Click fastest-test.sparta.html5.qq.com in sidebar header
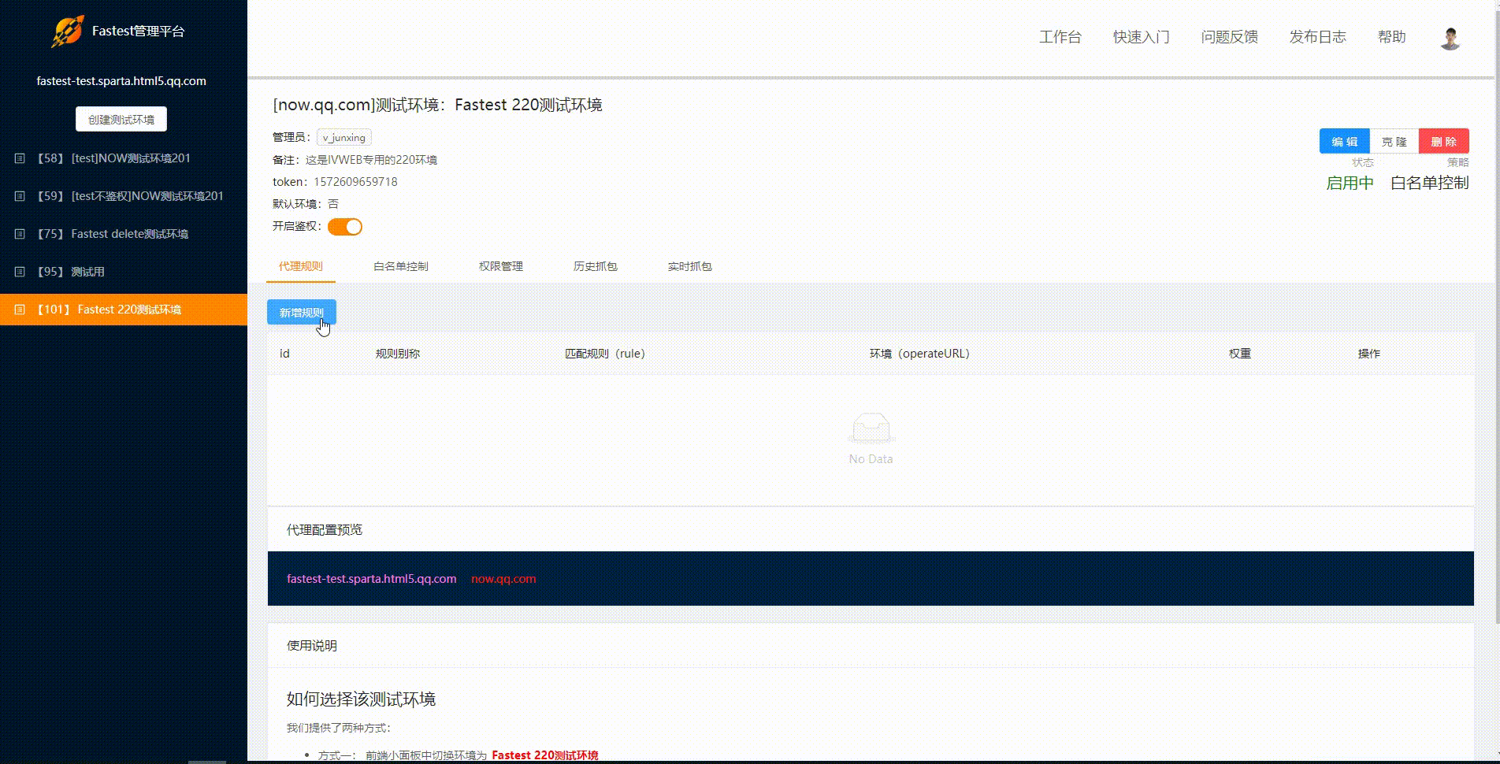Image resolution: width=1500 pixels, height=764 pixels. (x=121, y=81)
